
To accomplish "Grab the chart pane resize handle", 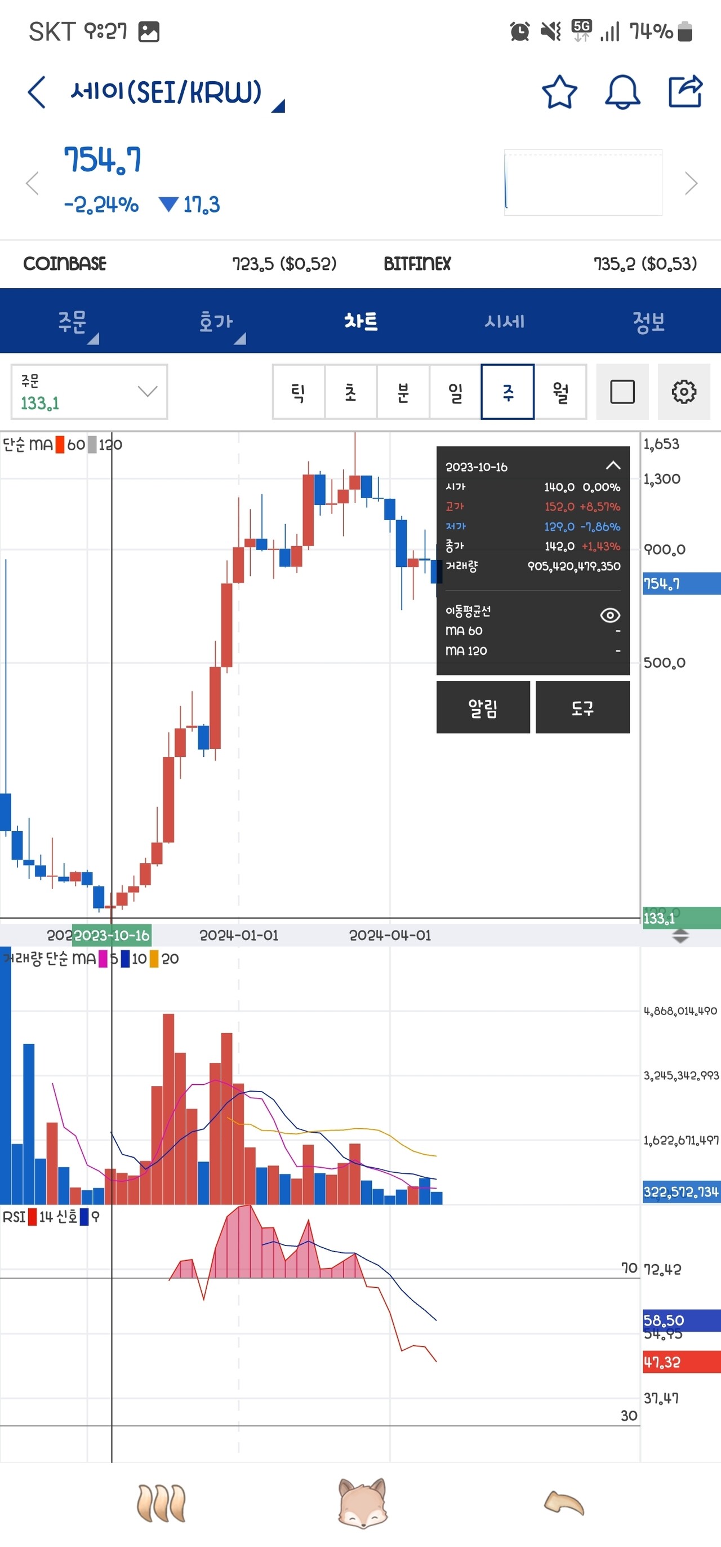I will pyautogui.click(x=680, y=936).
